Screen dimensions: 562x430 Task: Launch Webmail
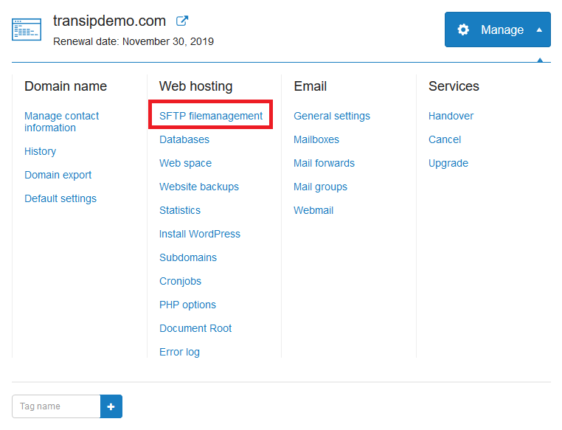point(313,210)
